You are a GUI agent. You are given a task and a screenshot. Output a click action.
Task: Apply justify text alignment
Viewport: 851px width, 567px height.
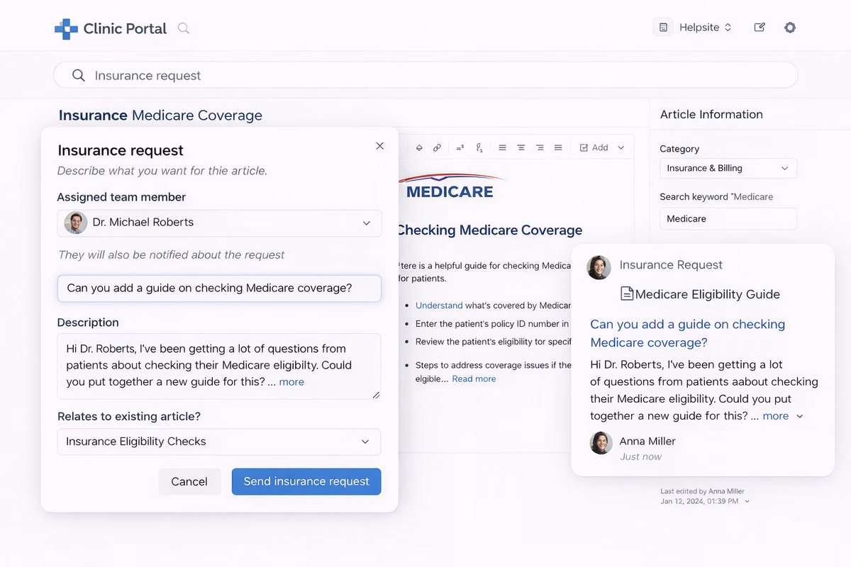click(558, 148)
